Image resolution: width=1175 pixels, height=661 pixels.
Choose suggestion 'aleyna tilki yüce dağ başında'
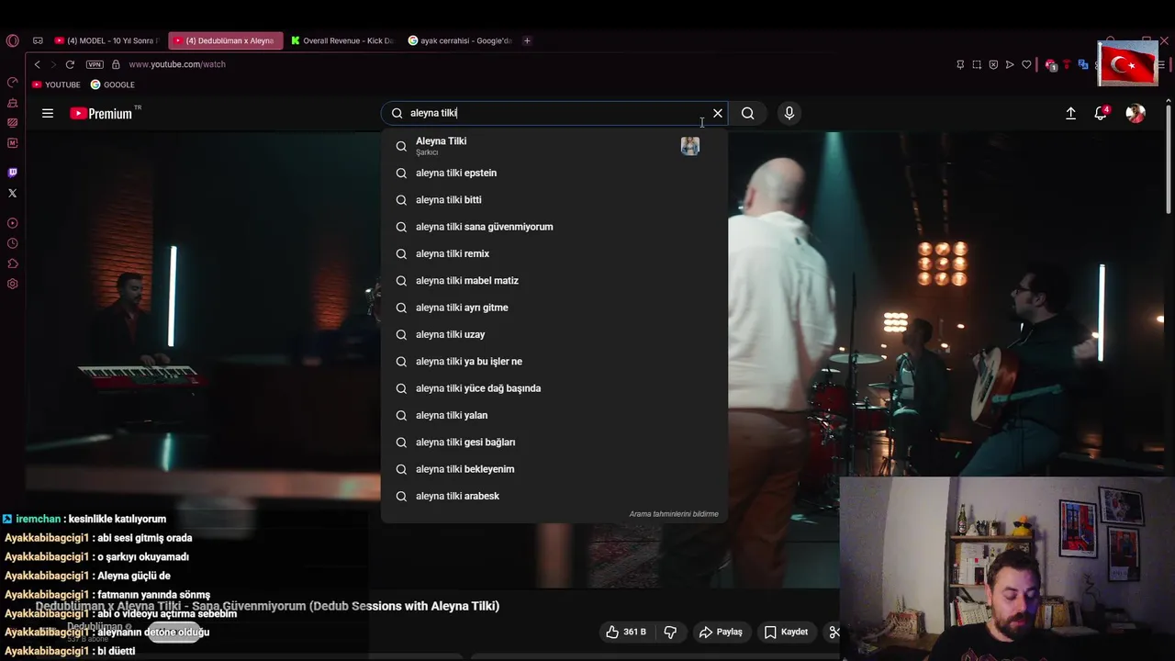(554, 388)
